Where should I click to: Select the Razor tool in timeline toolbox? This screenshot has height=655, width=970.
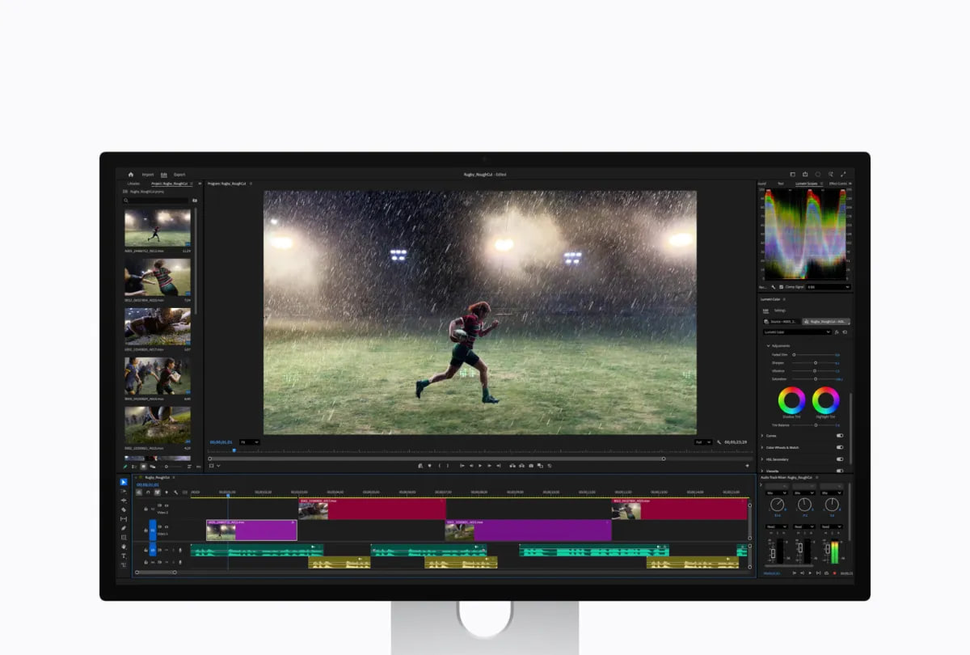[124, 509]
